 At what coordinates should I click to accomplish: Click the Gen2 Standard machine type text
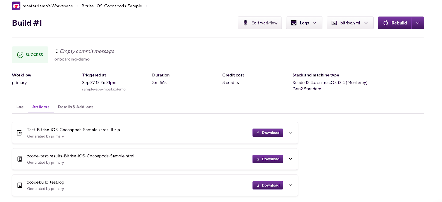click(307, 89)
